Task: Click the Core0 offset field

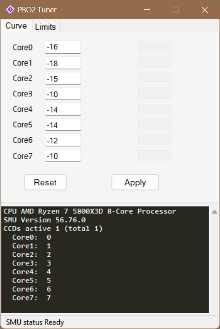Action: pos(63,47)
